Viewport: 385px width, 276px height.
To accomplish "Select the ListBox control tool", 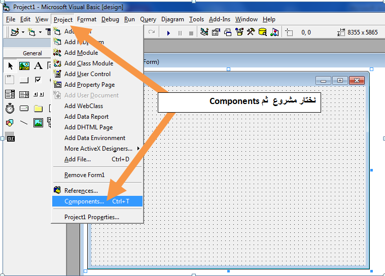I will pyautogui.click(x=24, y=94).
